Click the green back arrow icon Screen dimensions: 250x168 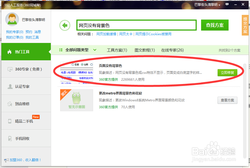click(65, 25)
